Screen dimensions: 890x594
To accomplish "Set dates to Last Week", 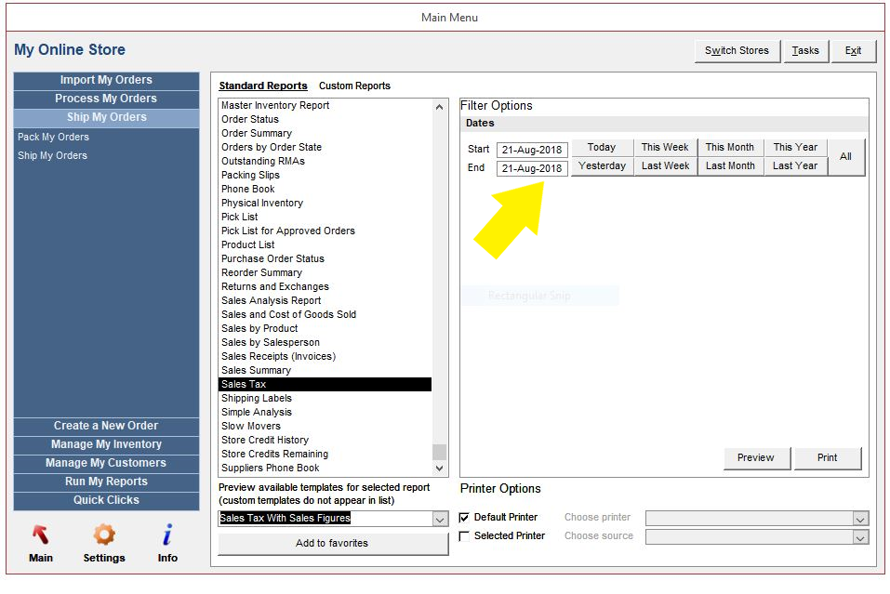I will pyautogui.click(x=665, y=166).
